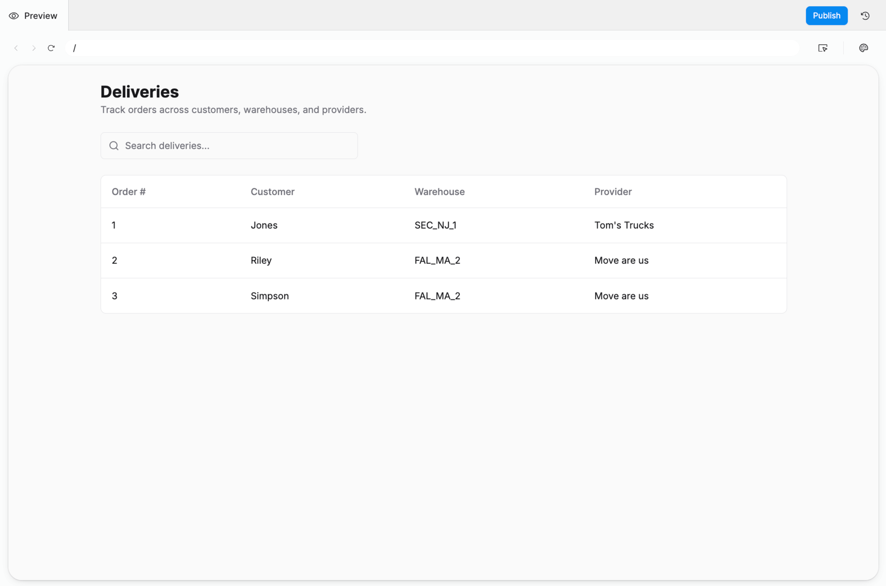Click the URL path bar
Image resolution: width=886 pixels, height=586 pixels.
pyautogui.click(x=432, y=48)
